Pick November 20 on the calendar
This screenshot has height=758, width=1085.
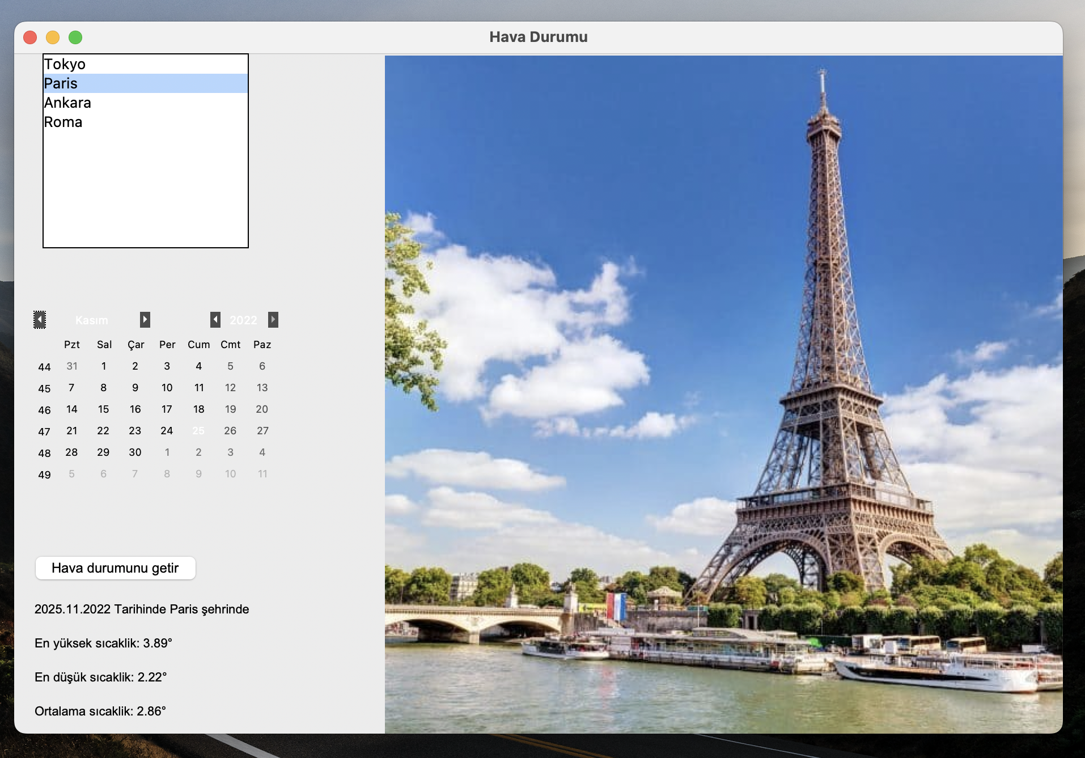tap(262, 409)
